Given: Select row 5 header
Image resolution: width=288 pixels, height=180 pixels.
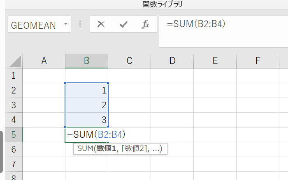Looking at the screenshot, I should click(x=13, y=134).
